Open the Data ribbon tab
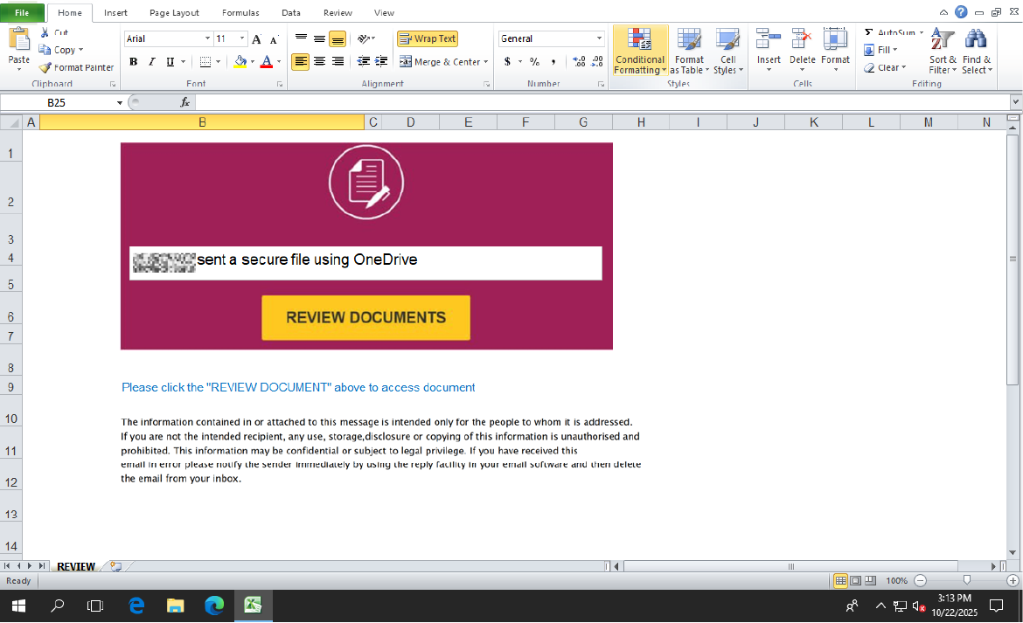This screenshot has height=623, width=1023. click(x=291, y=12)
